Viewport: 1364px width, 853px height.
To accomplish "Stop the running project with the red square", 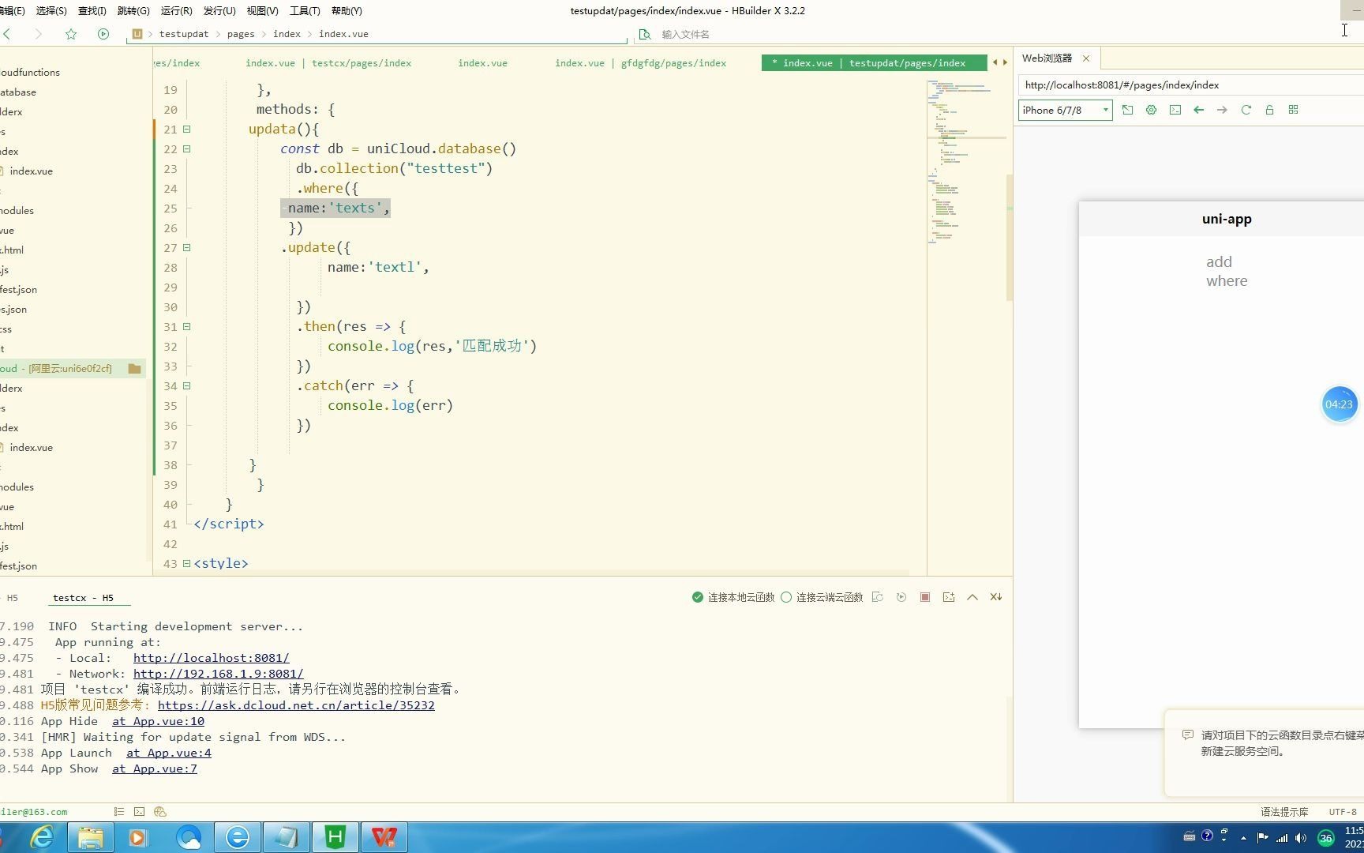I will [925, 597].
